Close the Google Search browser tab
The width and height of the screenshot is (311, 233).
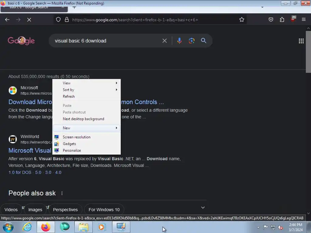pyautogui.click(x=63, y=8)
